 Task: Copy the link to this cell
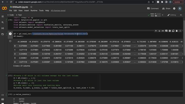point(163,31)
